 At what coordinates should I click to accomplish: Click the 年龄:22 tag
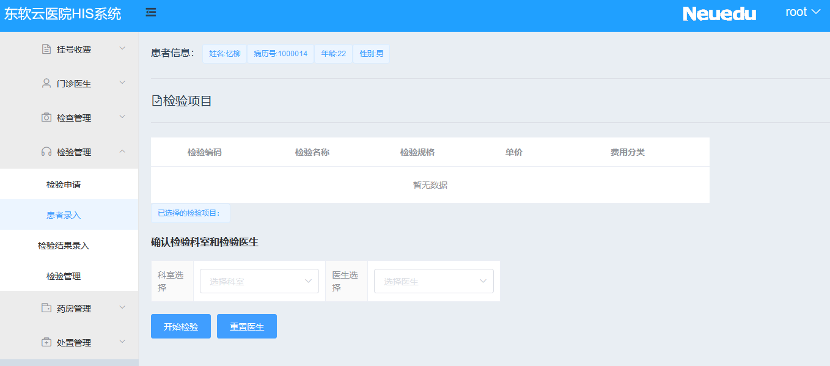click(333, 54)
